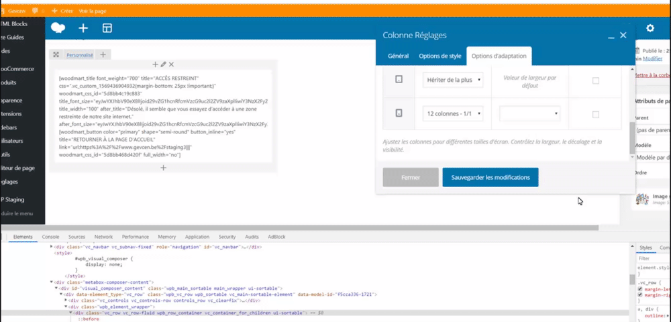Enable hide checkbox in 12 colonnes row
671x322 pixels.
click(x=595, y=114)
